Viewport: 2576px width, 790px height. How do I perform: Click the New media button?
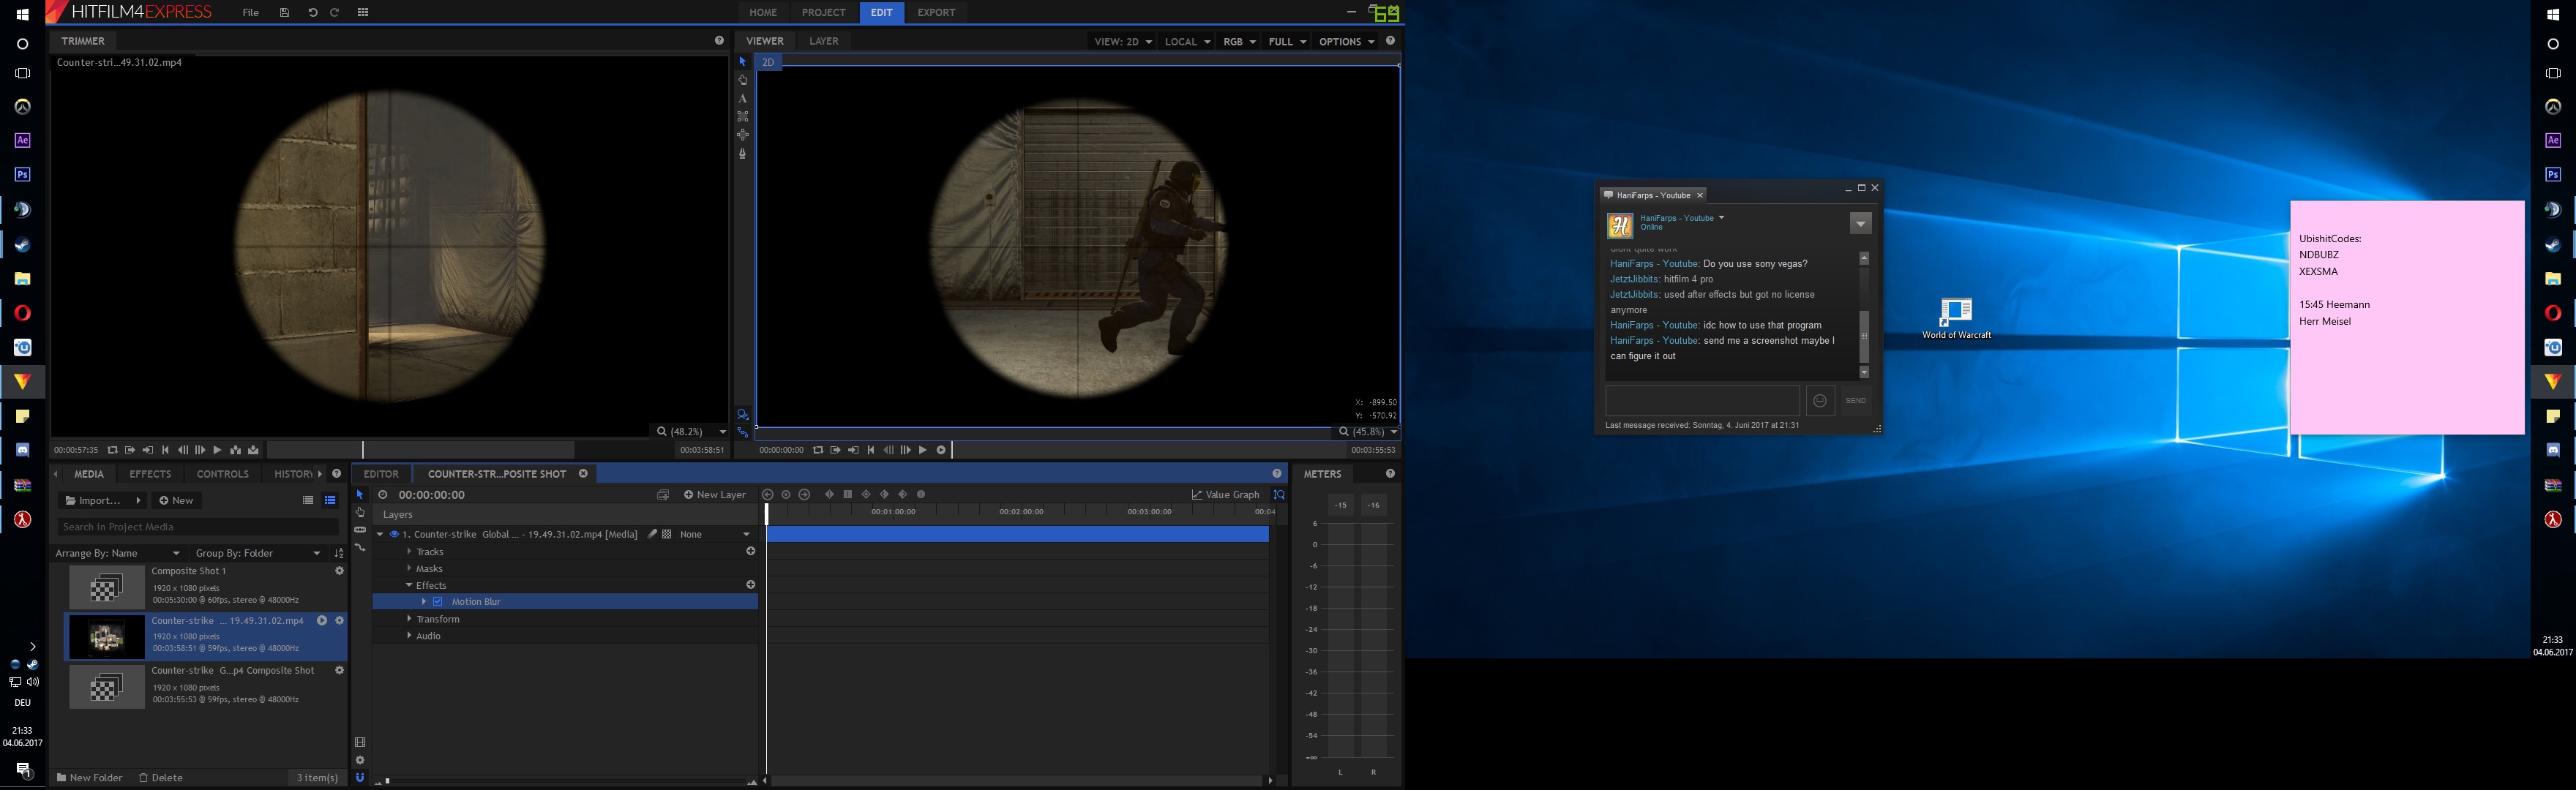pos(176,500)
